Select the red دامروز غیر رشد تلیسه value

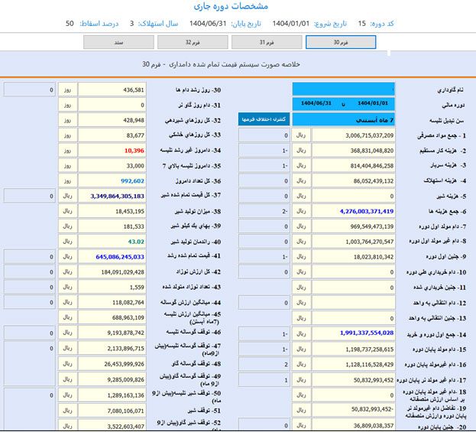click(112, 151)
